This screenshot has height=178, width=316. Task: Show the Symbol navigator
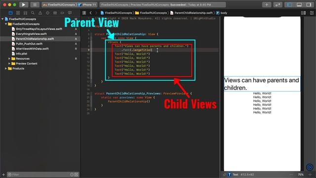(x=25, y=13)
